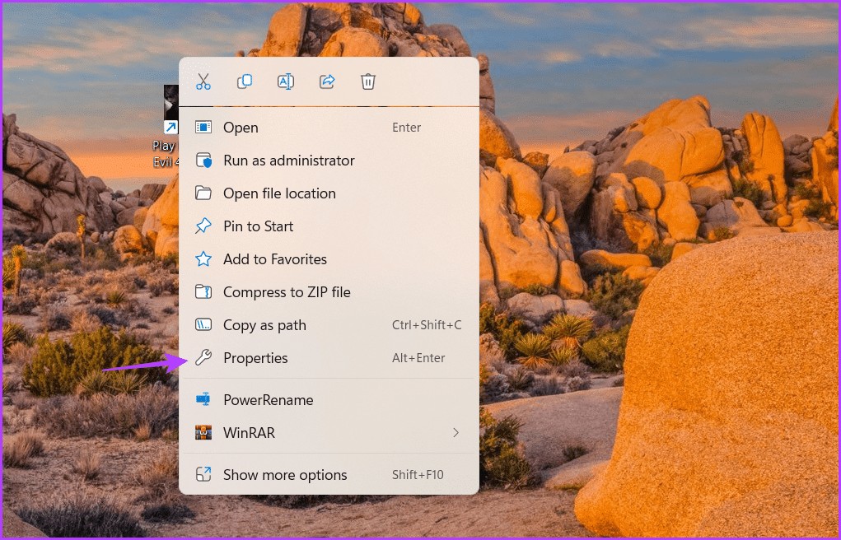
Task: Select the game shortcut on the desktop
Action: pyautogui.click(x=167, y=127)
